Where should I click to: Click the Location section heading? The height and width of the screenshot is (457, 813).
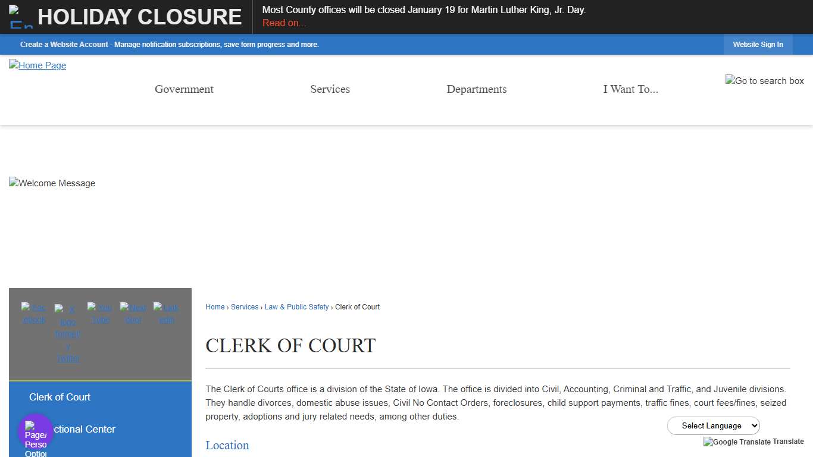[227, 446]
